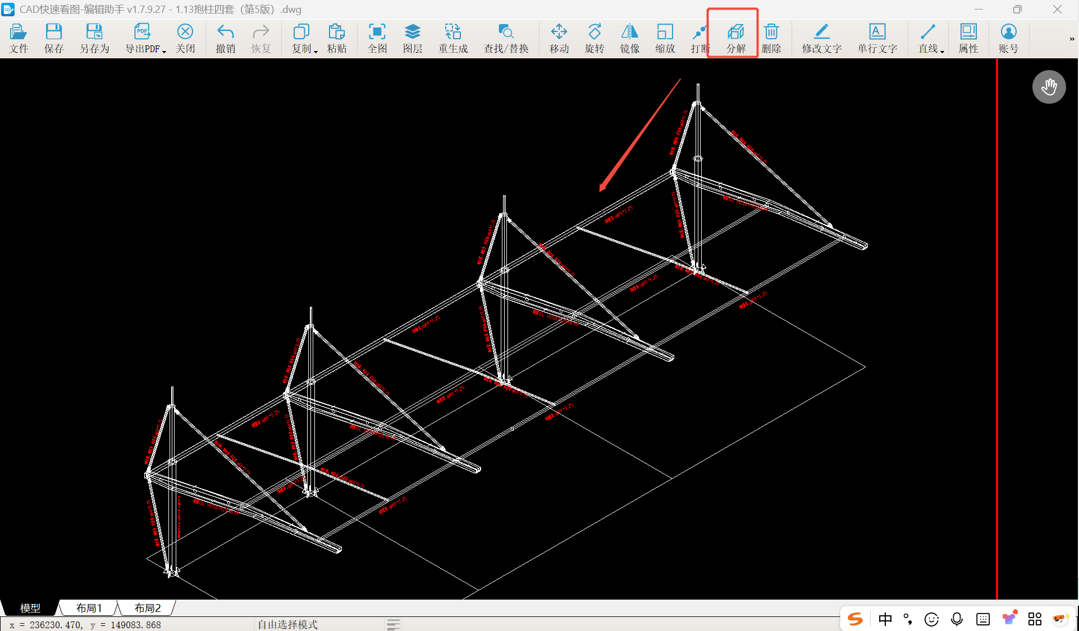Click the status bar lines icon
The height and width of the screenshot is (631, 1079).
394,624
